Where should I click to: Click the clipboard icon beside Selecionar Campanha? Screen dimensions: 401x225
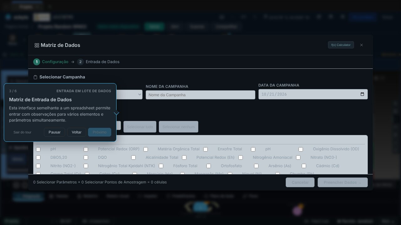[x=35, y=77]
